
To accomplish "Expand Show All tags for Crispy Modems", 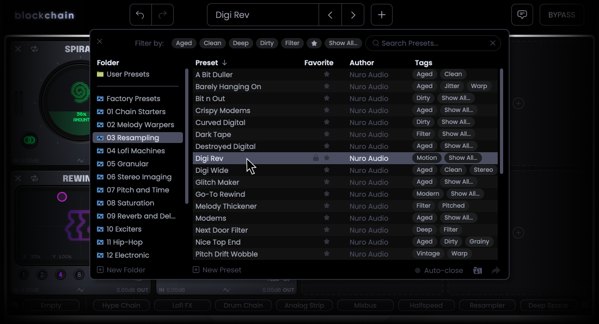I will point(459,110).
